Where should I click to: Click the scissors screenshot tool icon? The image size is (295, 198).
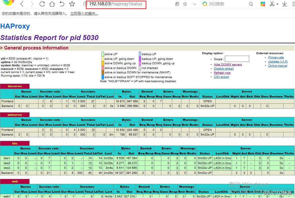[272, 4]
